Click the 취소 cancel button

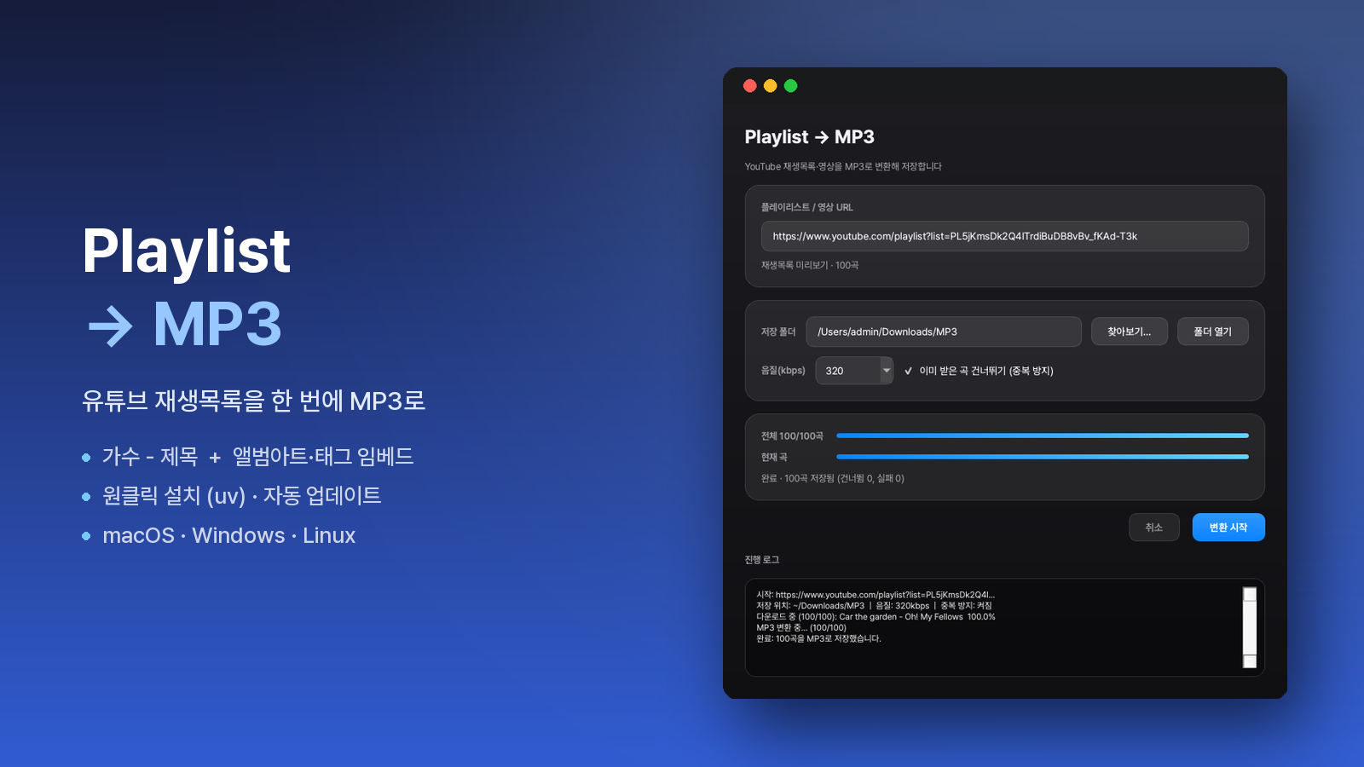point(1153,528)
